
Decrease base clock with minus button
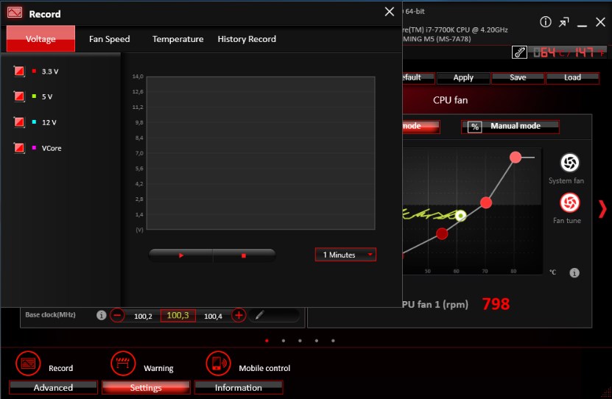[117, 315]
